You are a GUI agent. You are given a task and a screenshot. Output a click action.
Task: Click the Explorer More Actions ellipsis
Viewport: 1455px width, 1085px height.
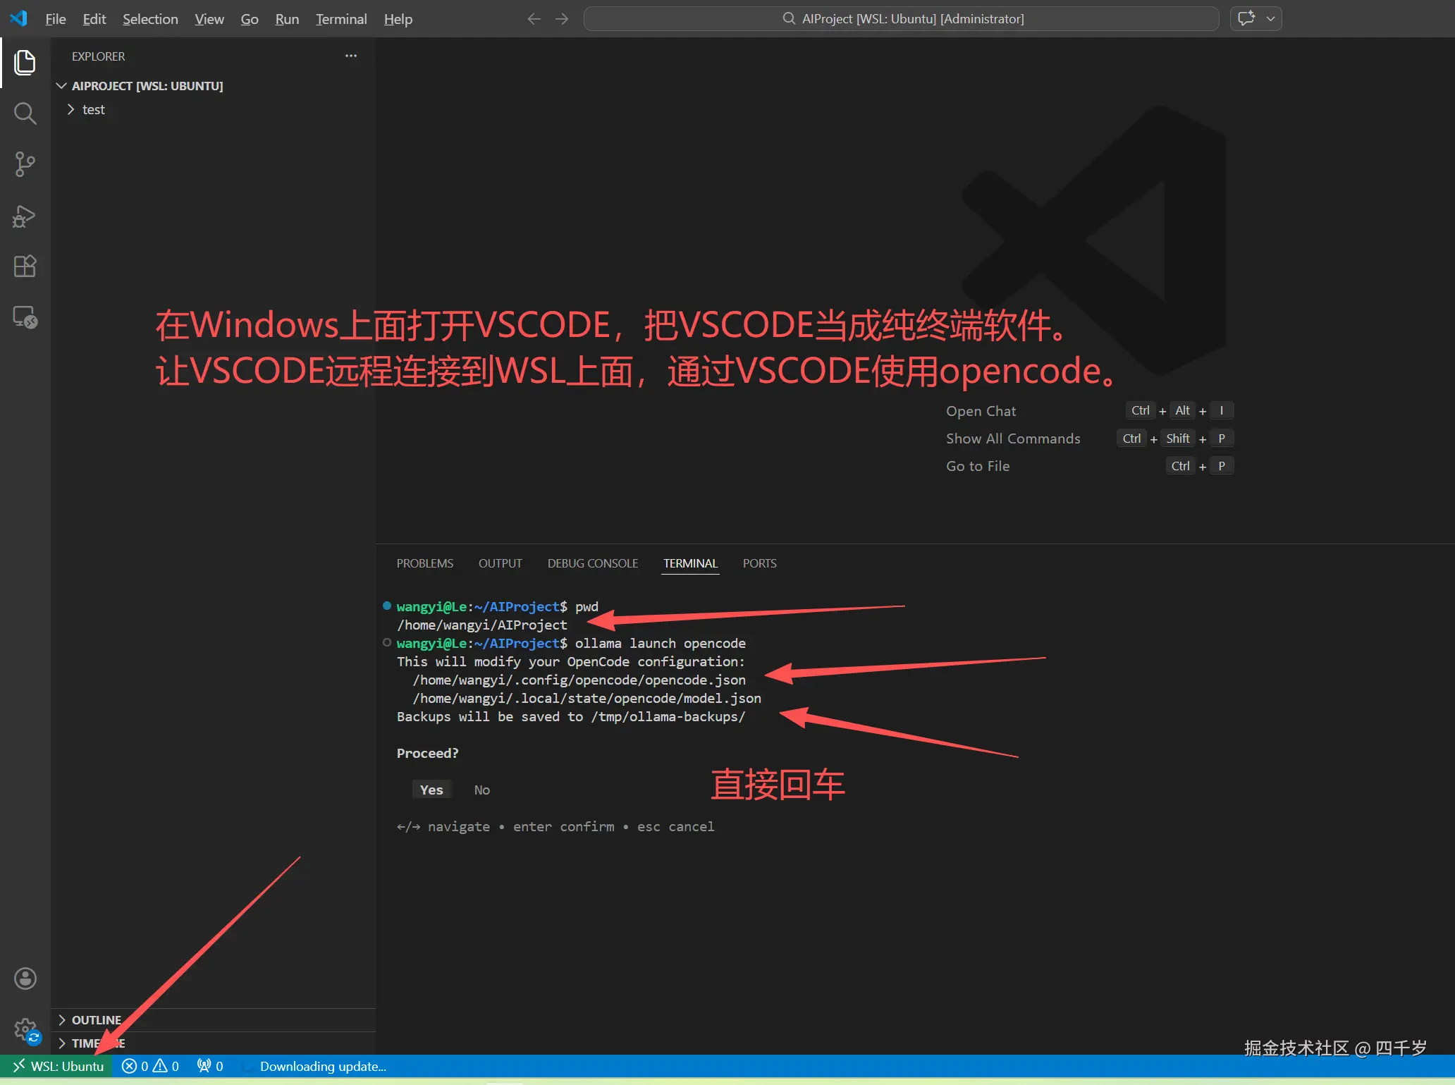[x=350, y=56]
